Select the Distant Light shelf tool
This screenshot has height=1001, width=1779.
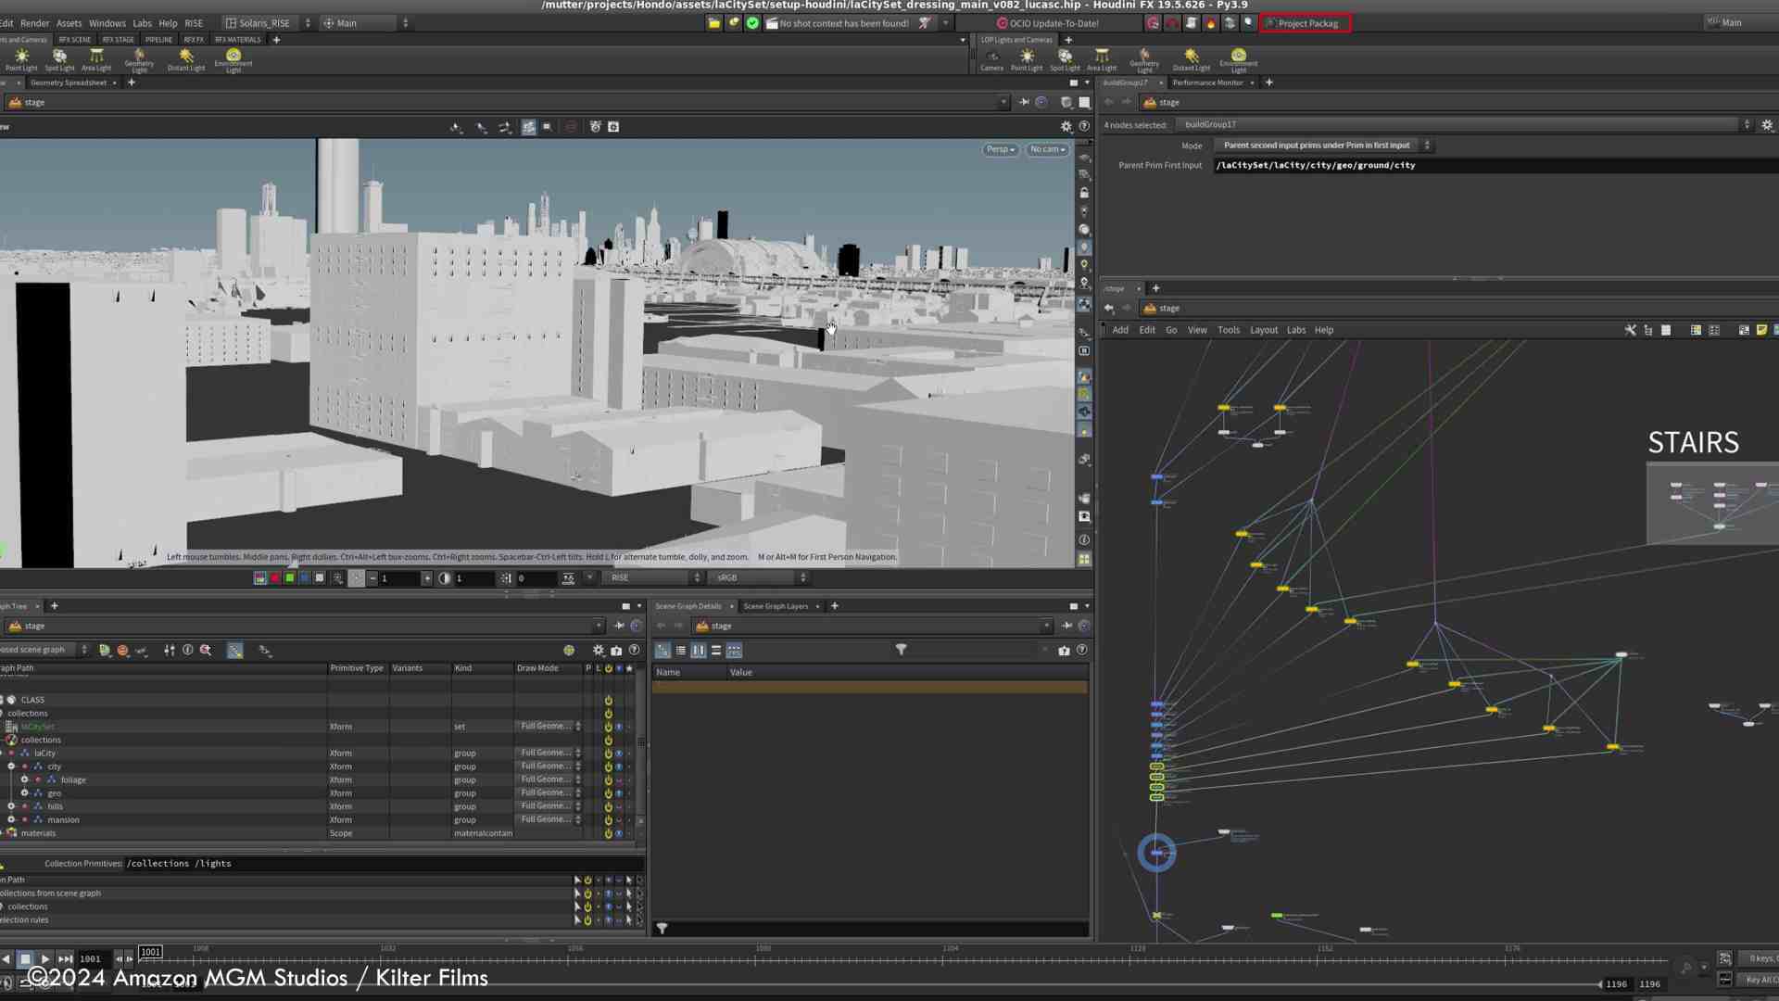coord(185,58)
